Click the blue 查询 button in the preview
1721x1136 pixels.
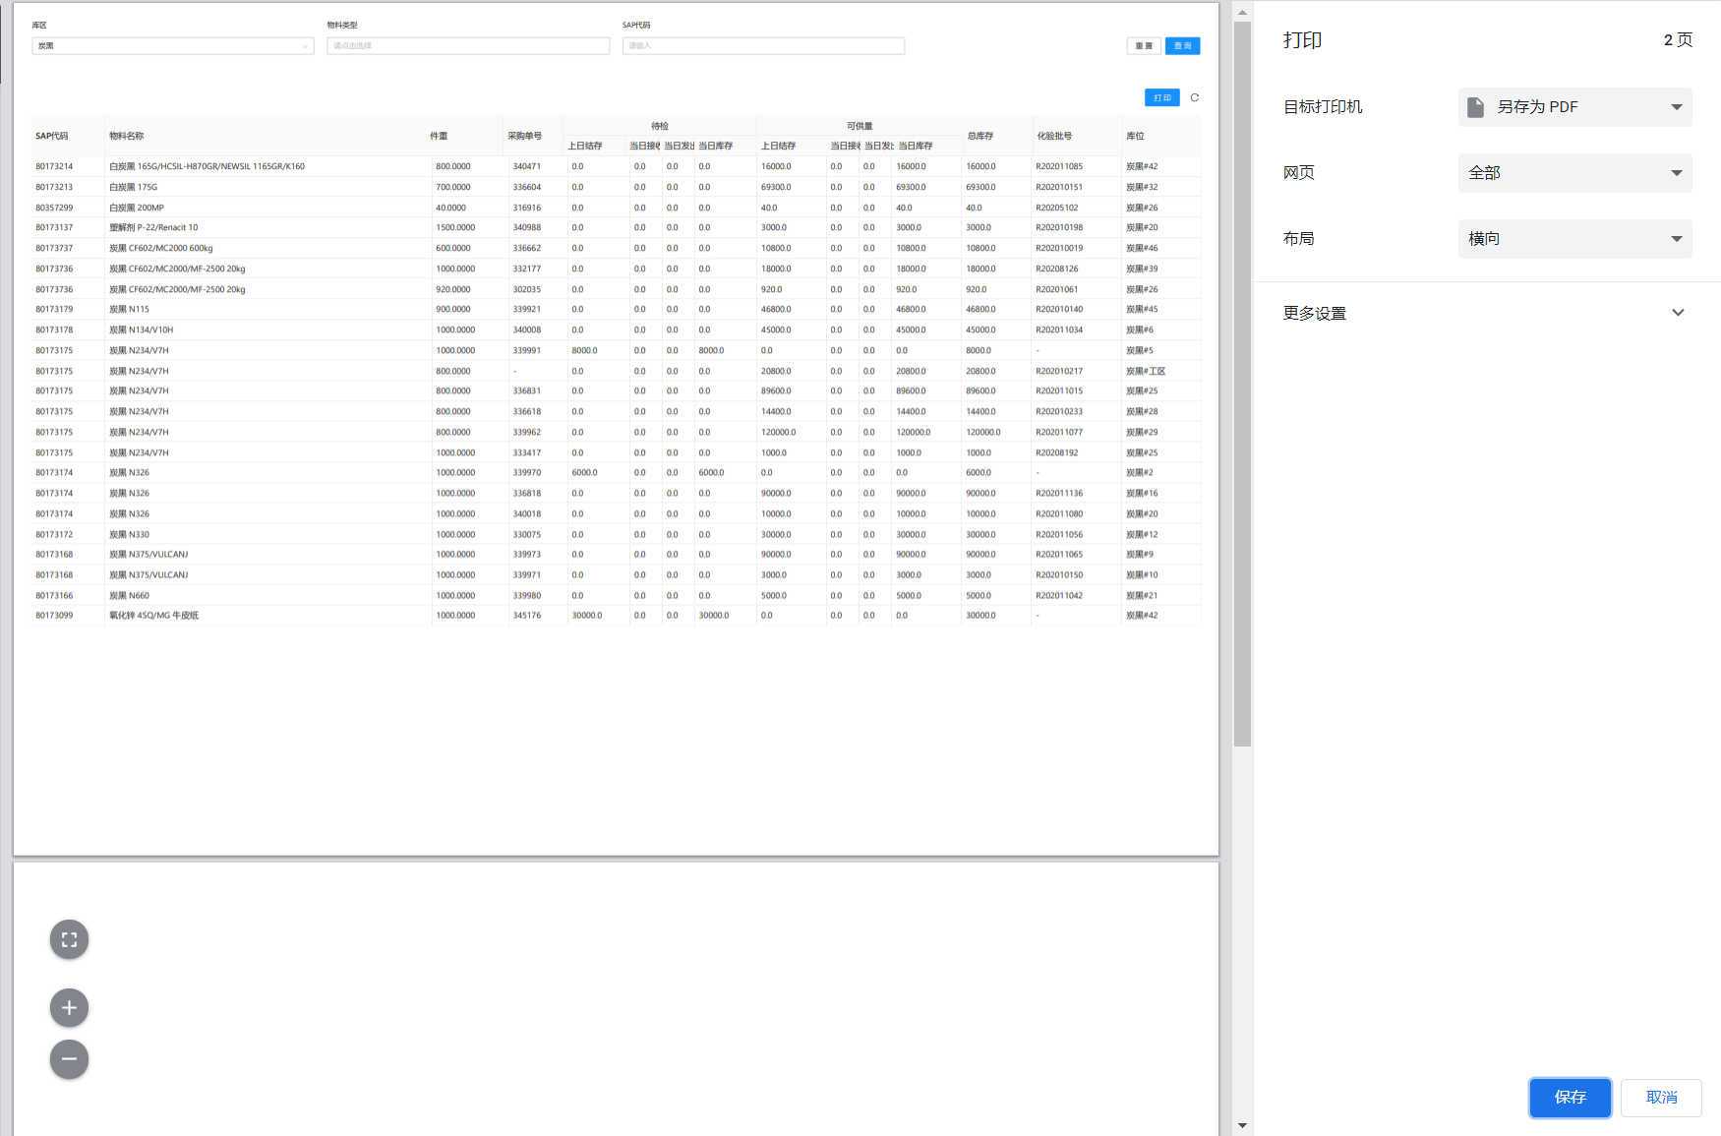pos(1182,46)
